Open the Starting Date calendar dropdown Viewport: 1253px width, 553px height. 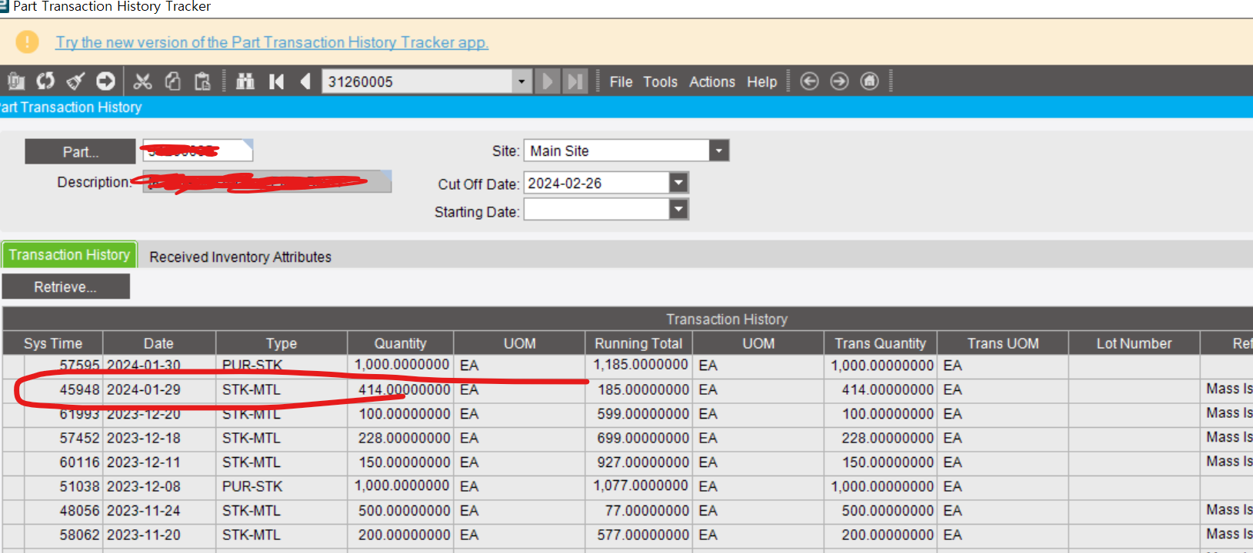click(x=678, y=210)
